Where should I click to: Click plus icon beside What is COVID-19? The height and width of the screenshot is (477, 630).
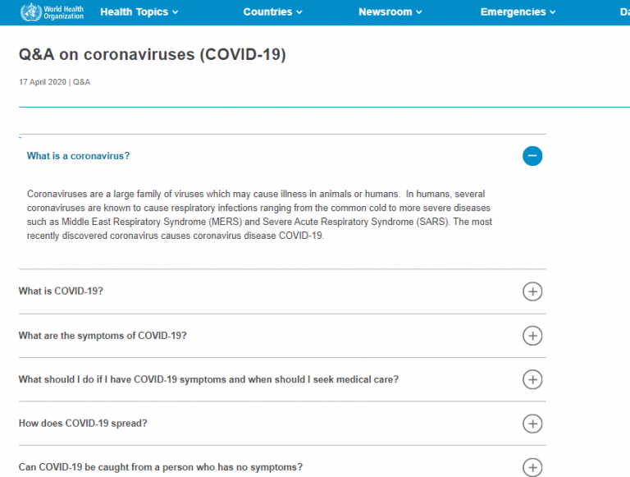tap(532, 291)
